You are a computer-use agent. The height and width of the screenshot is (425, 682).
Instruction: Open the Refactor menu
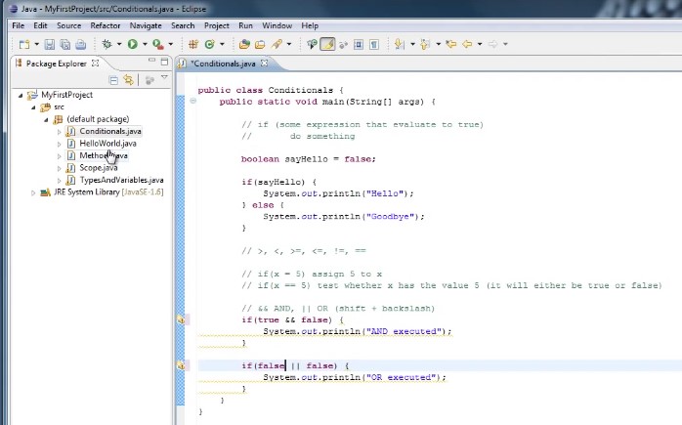point(106,25)
